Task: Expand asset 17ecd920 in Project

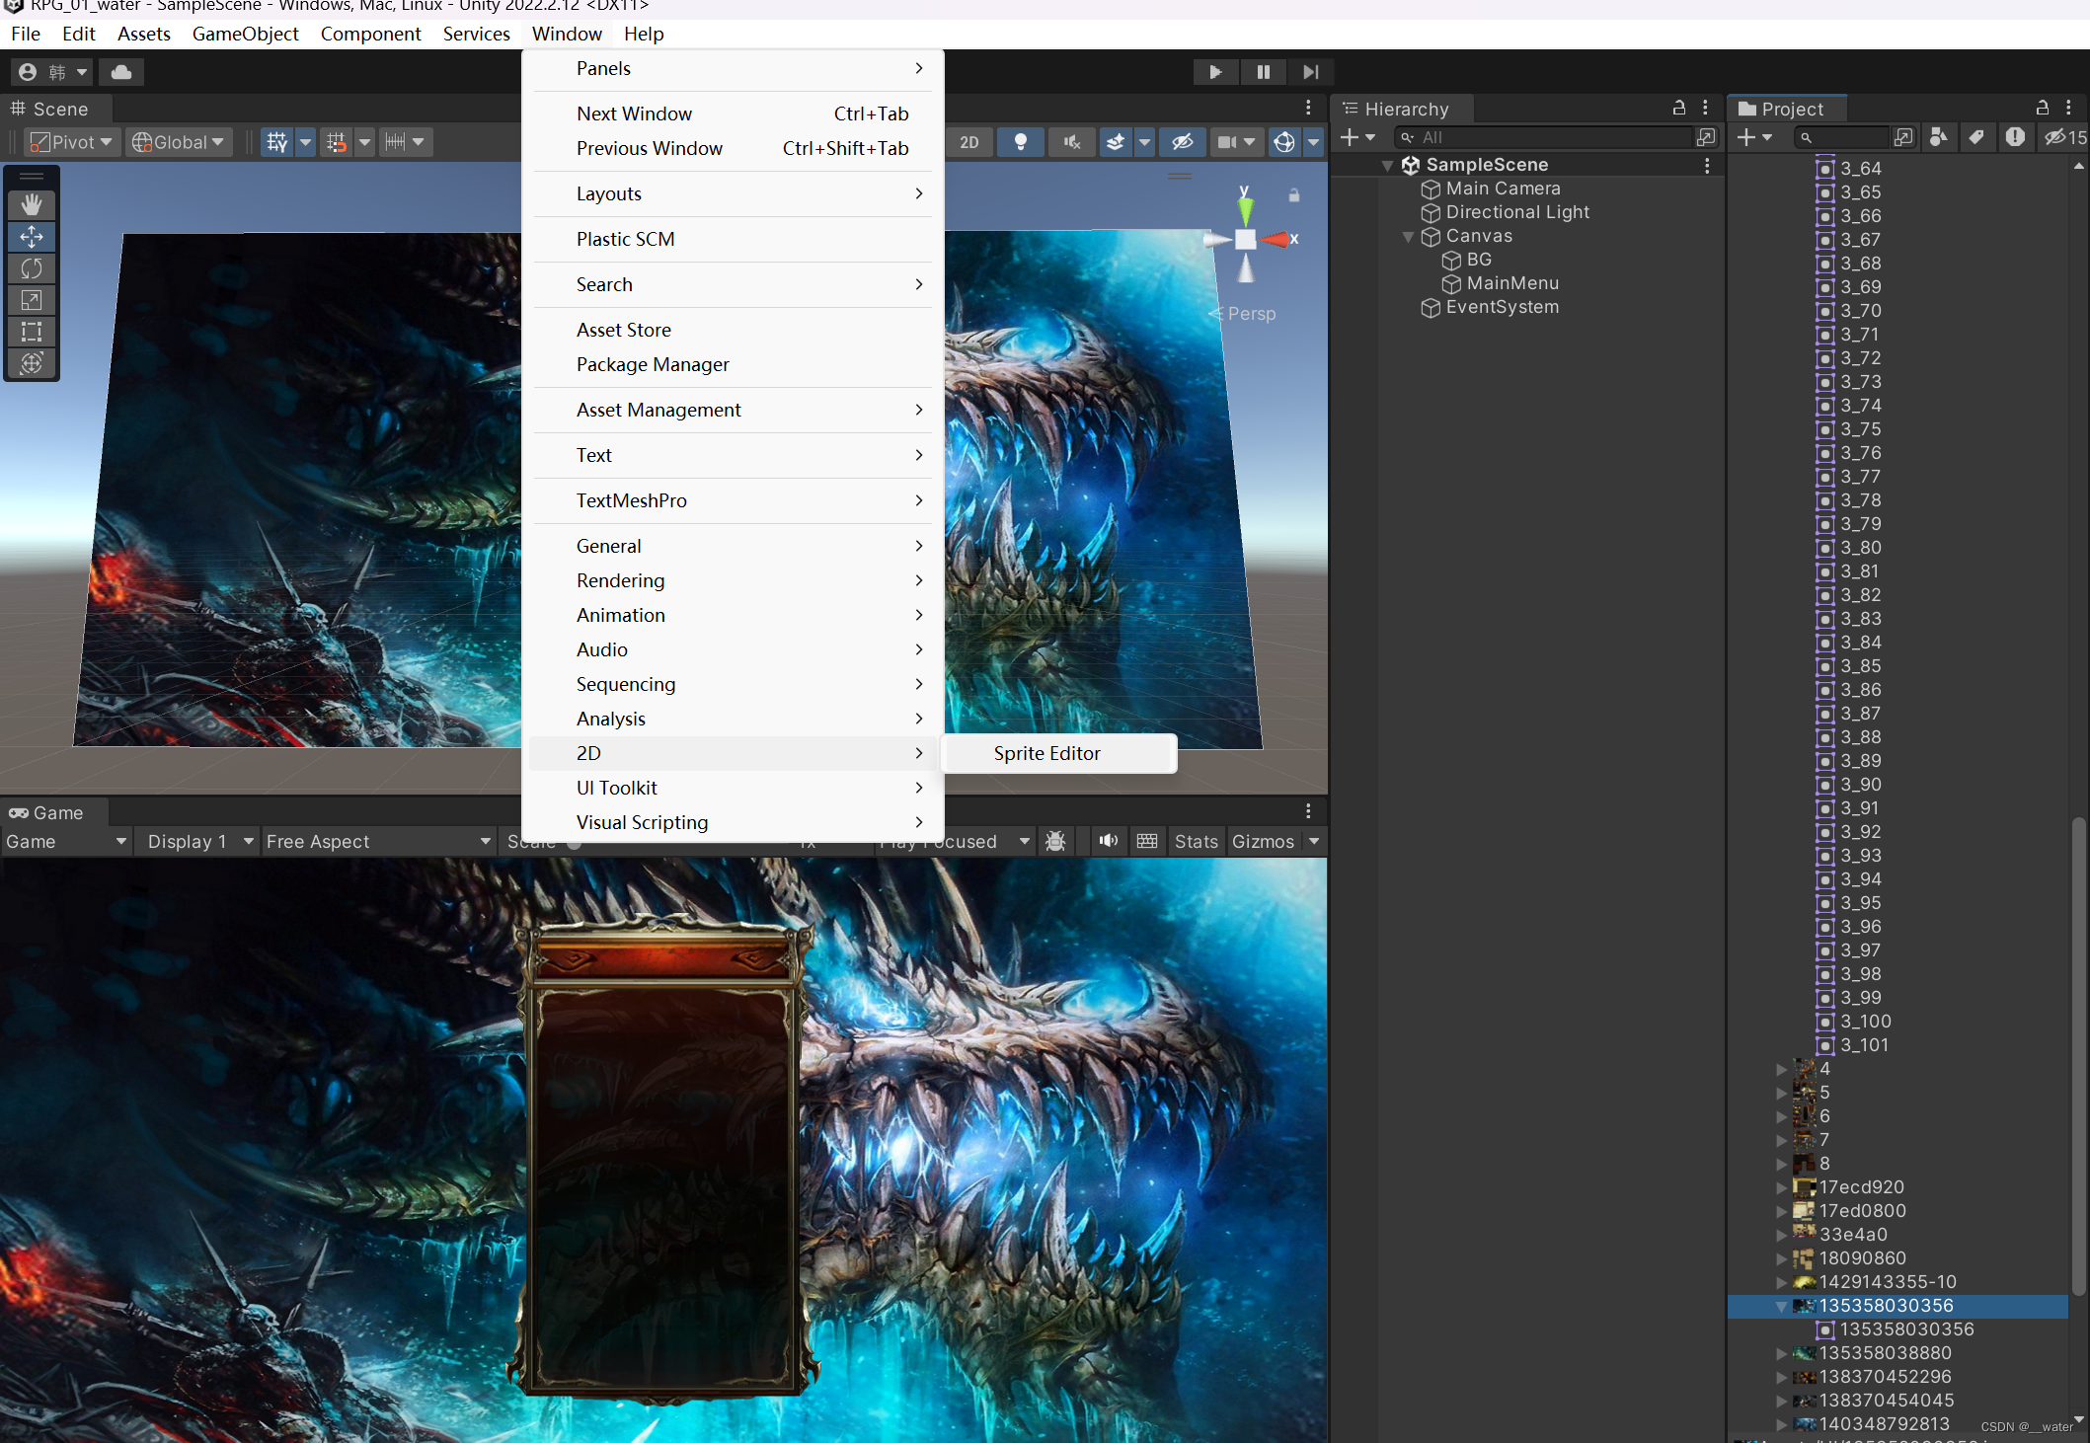Action: pos(1782,1187)
